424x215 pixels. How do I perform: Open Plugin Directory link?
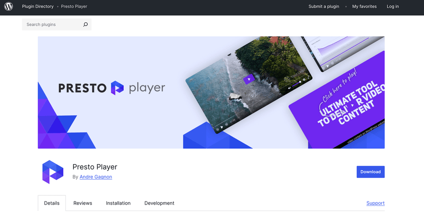(x=38, y=6)
